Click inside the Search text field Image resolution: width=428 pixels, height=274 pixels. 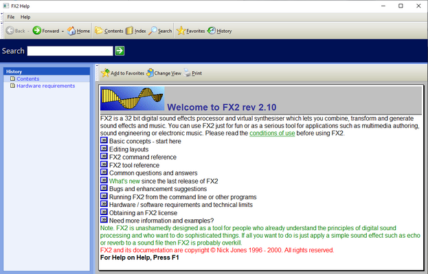coord(70,51)
